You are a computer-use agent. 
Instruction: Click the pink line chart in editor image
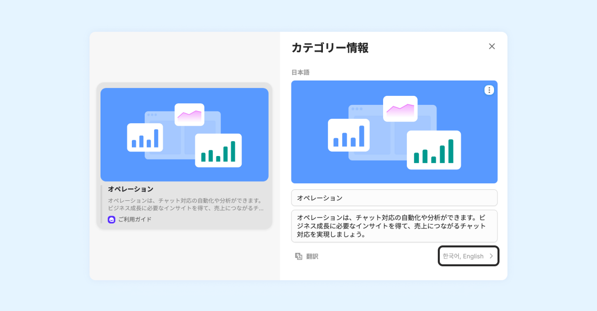400,109
